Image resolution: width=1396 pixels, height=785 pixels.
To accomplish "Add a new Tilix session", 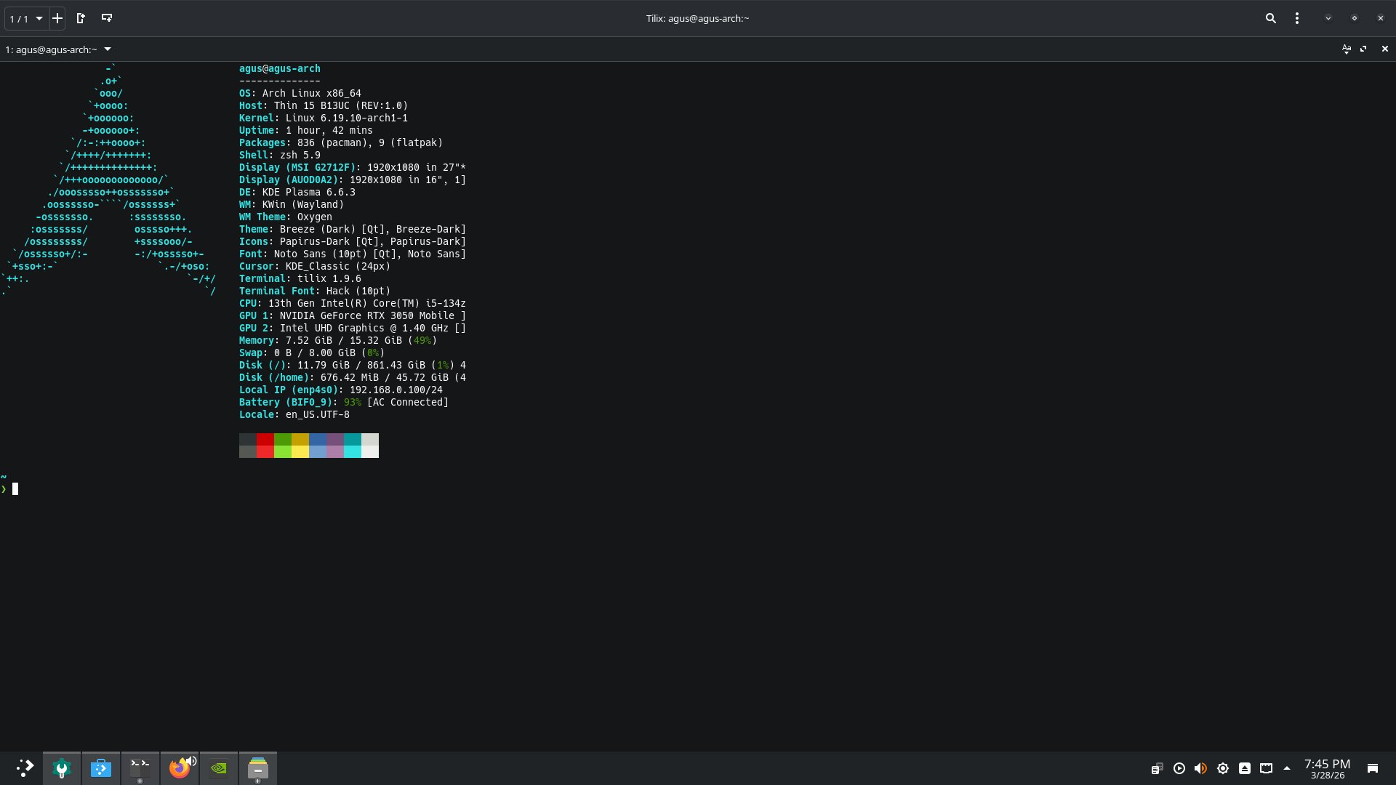I will tap(57, 18).
